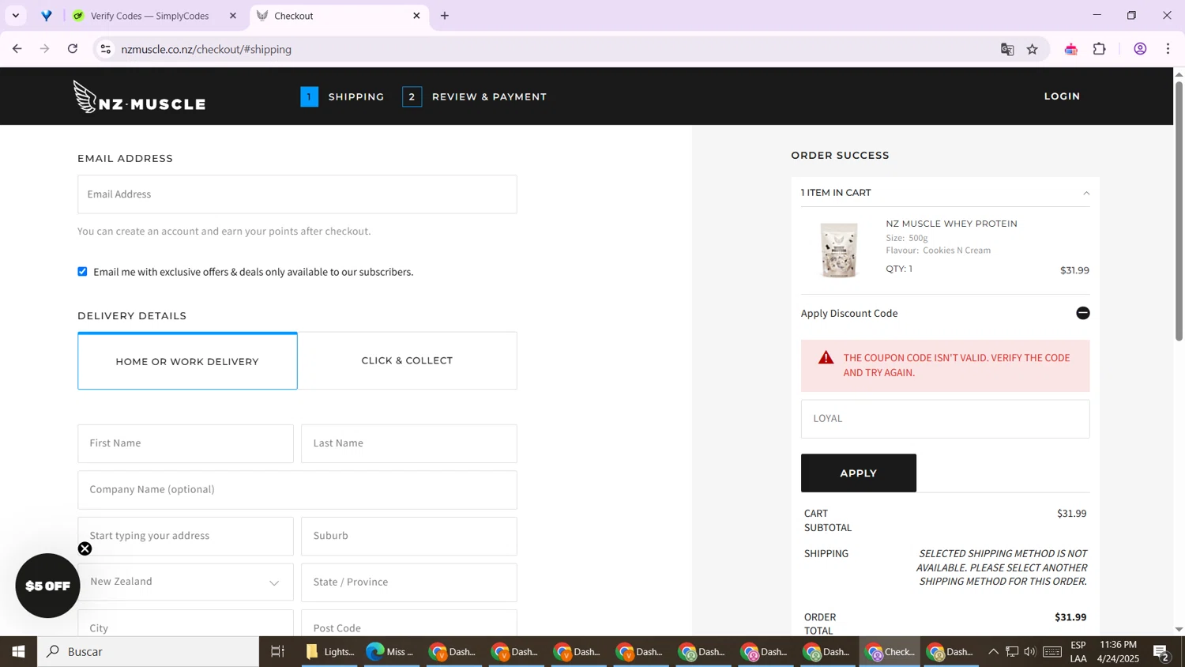Open Chrome three-dot menu
Image resolution: width=1185 pixels, height=667 pixels.
(x=1168, y=49)
